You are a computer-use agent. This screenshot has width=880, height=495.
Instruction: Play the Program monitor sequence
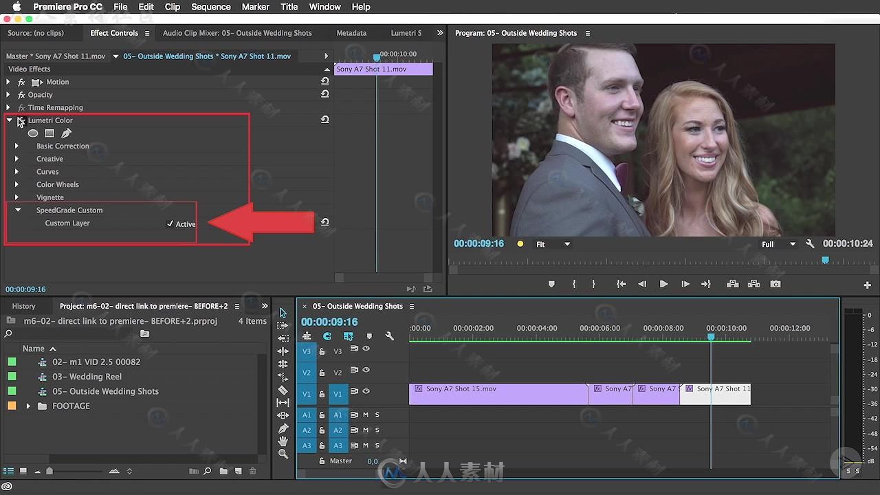pos(663,284)
